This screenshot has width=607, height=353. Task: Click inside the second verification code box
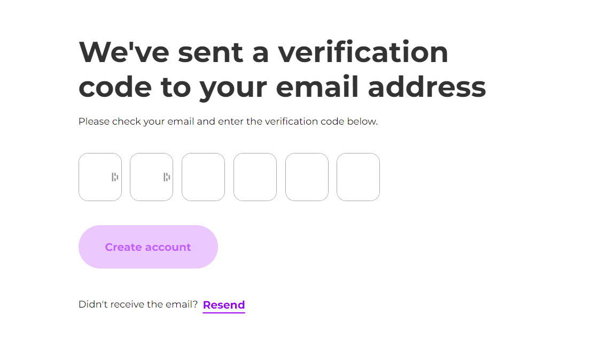pos(151,176)
